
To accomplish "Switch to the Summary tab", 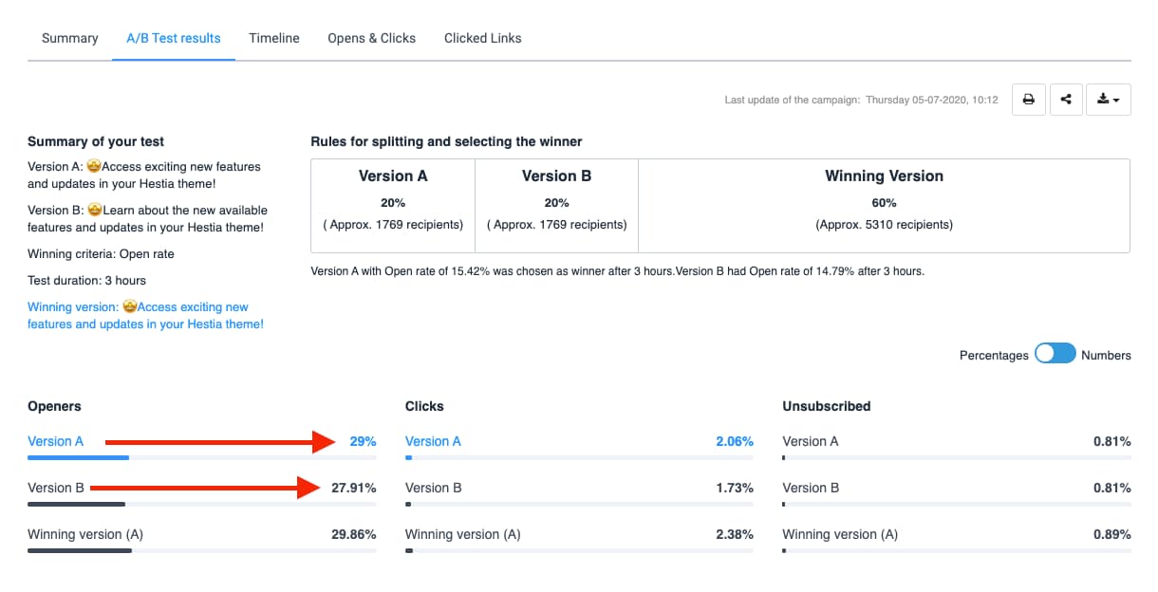I will coord(68,38).
